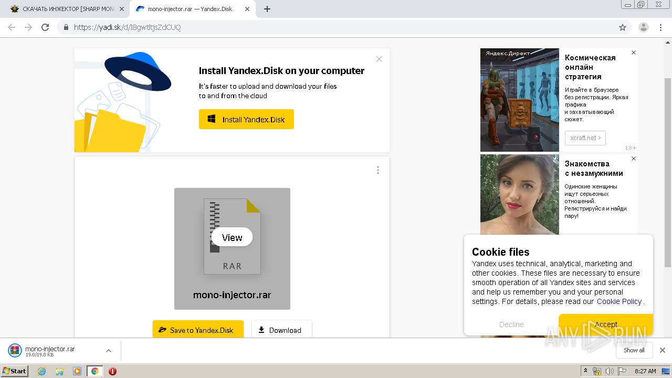Open downloaded mono-injector.rar in download bar

(50, 351)
